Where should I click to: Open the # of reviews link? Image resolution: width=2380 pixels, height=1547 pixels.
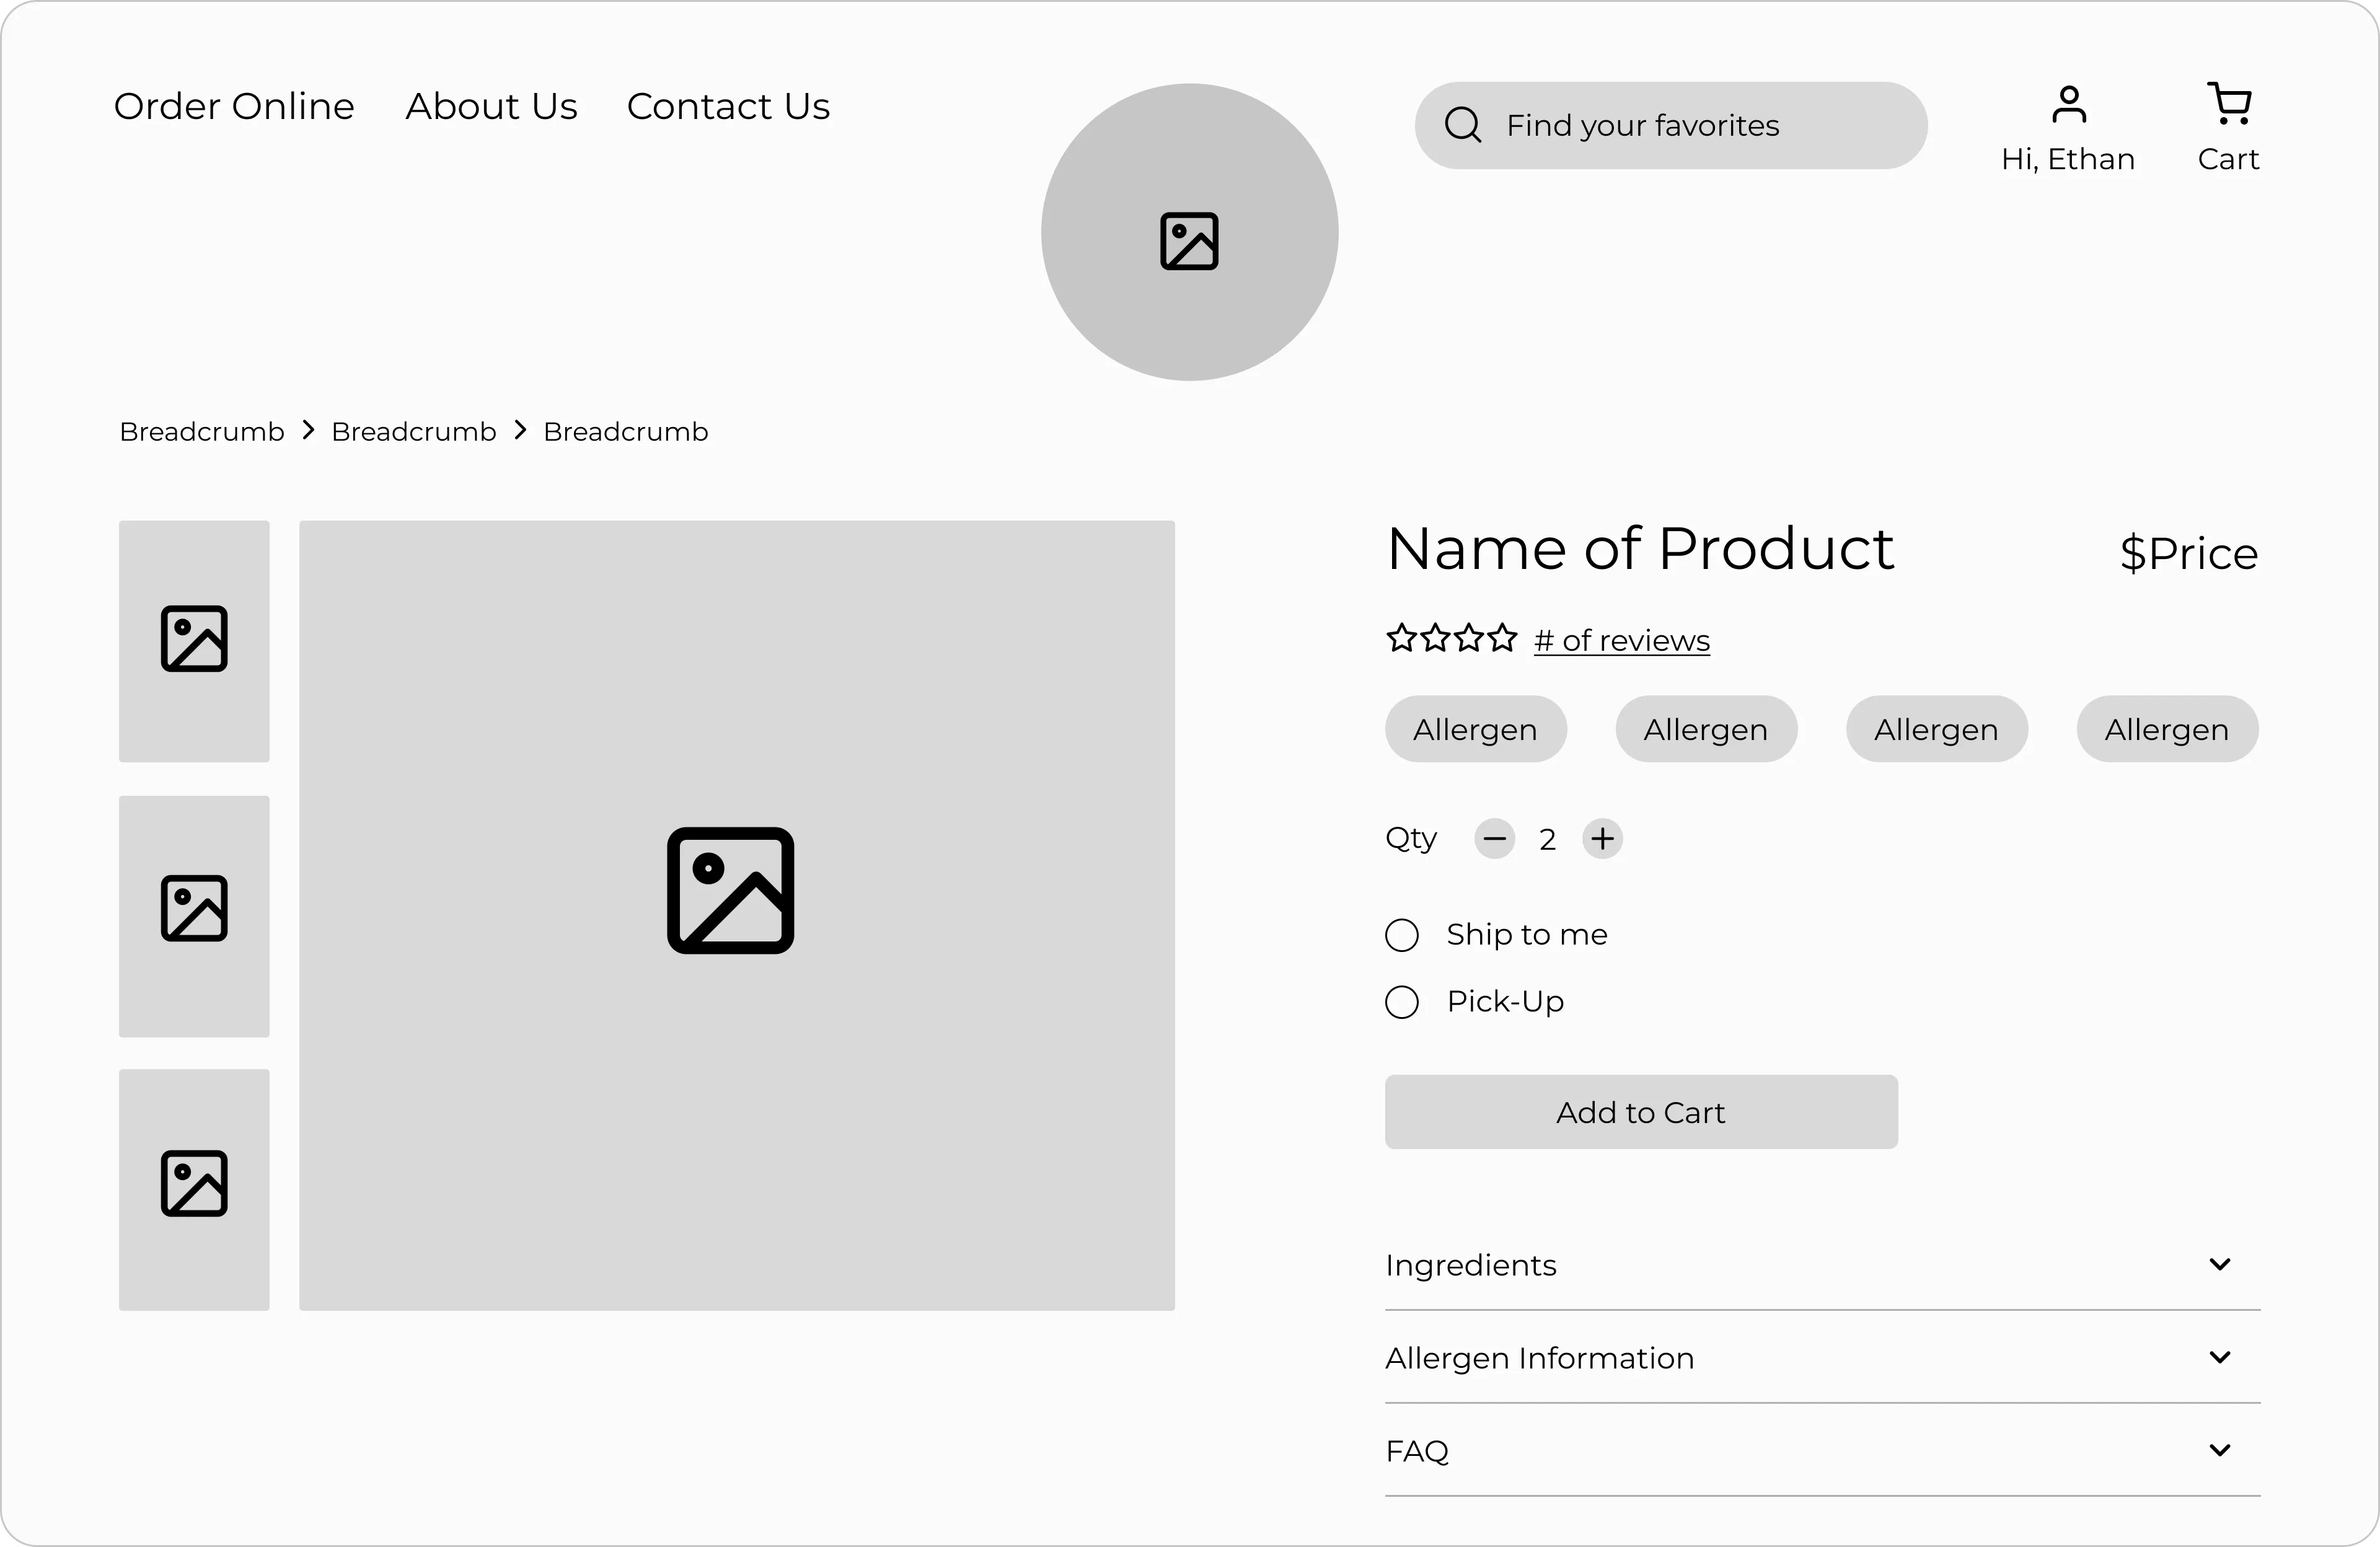click(1622, 640)
